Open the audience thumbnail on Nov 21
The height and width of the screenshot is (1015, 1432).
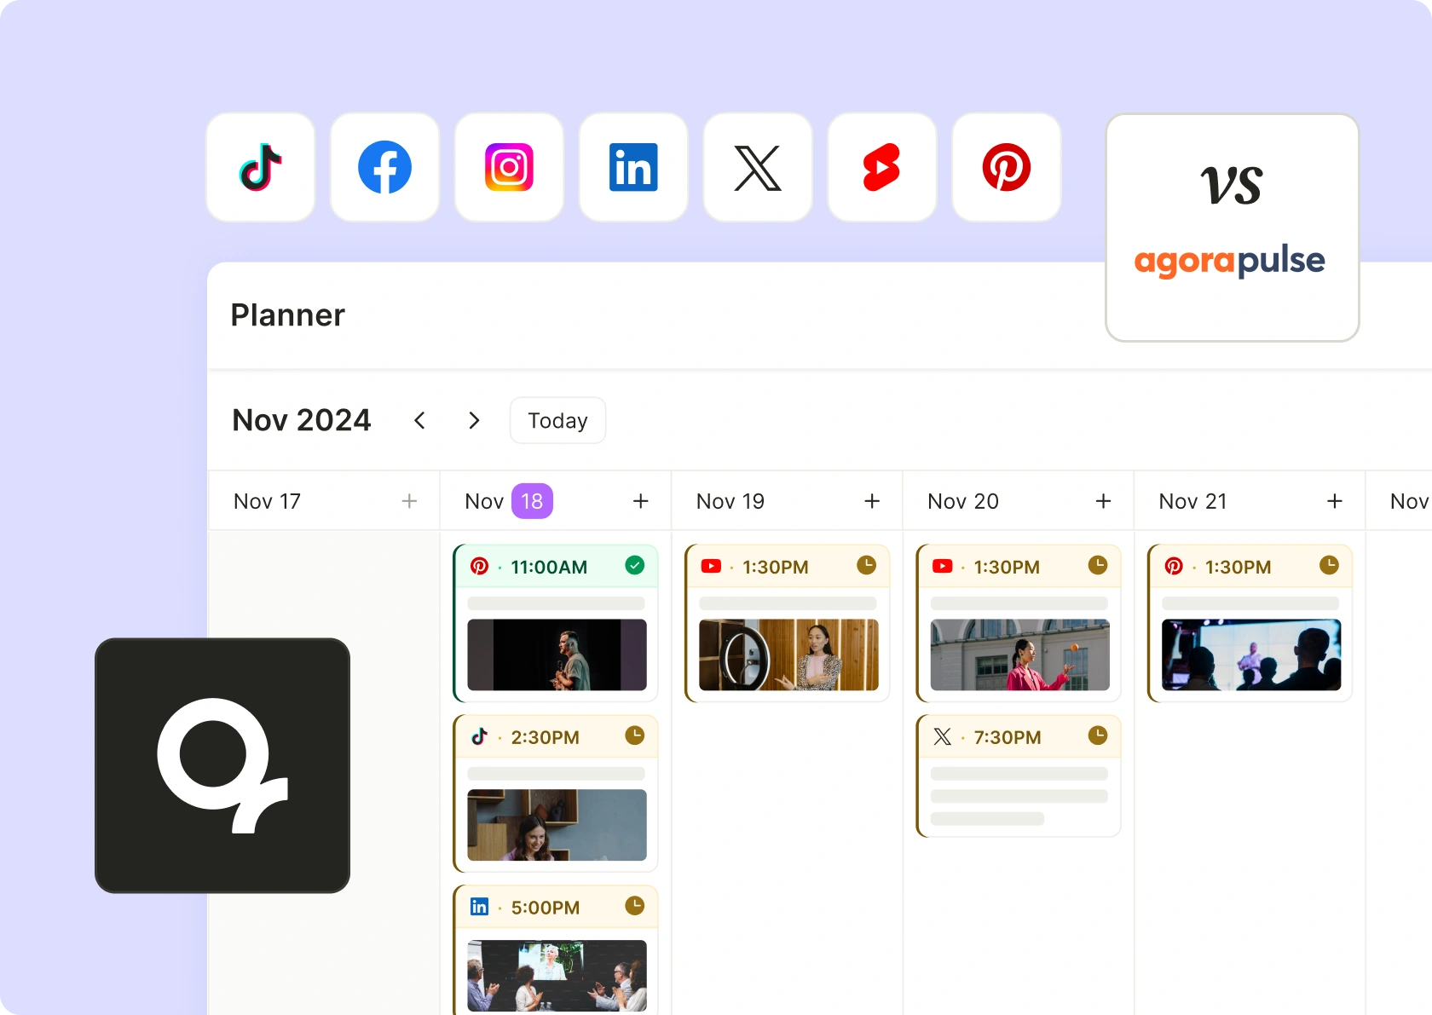click(1251, 655)
